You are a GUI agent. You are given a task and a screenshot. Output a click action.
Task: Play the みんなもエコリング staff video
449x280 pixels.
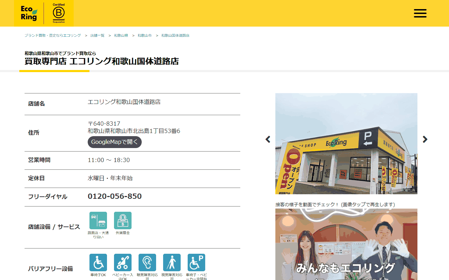coord(346,244)
